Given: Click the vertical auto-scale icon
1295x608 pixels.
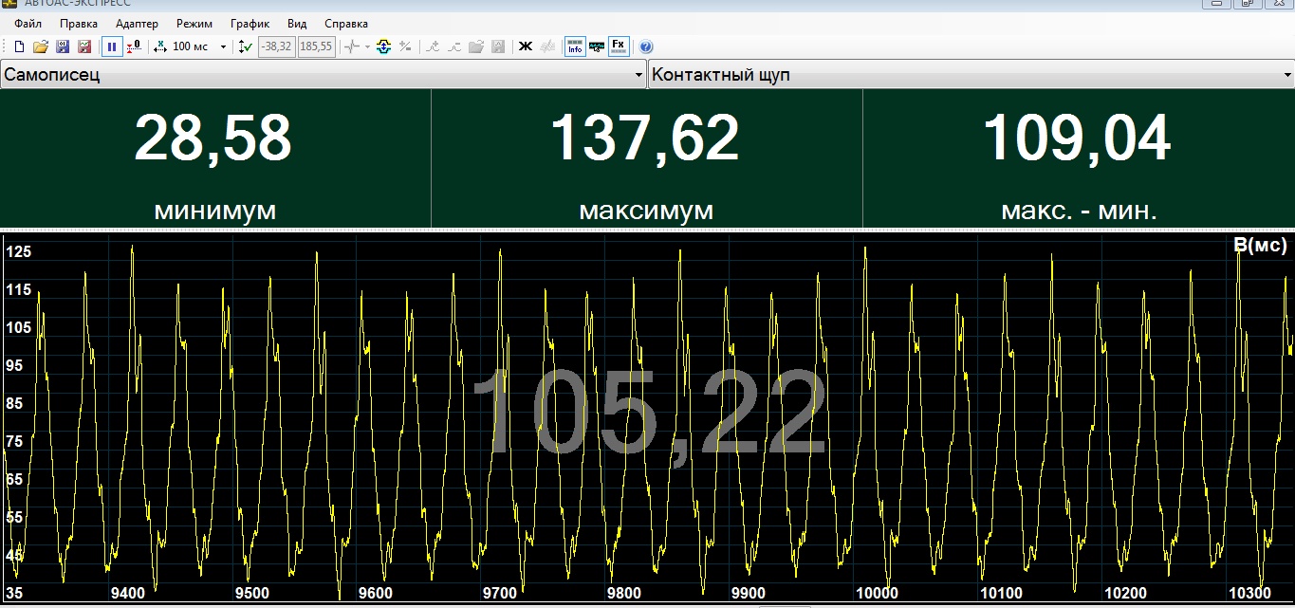Looking at the screenshot, I should [246, 46].
